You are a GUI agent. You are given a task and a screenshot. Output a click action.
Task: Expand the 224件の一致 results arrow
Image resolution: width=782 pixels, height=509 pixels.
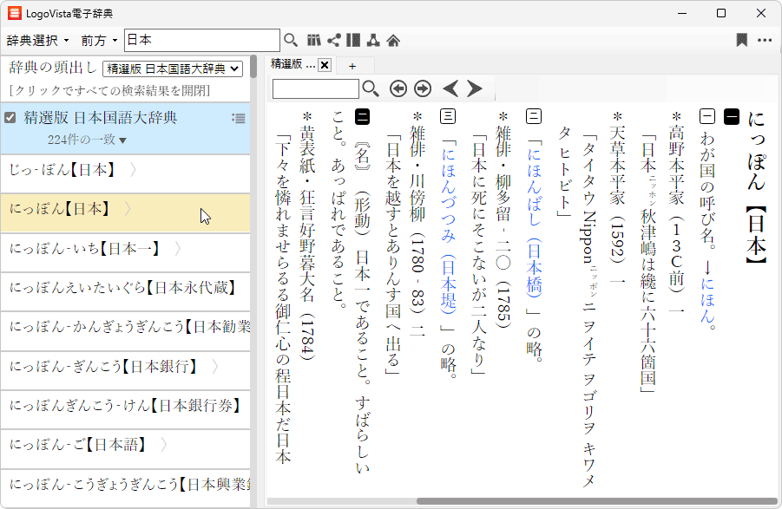coord(122,140)
